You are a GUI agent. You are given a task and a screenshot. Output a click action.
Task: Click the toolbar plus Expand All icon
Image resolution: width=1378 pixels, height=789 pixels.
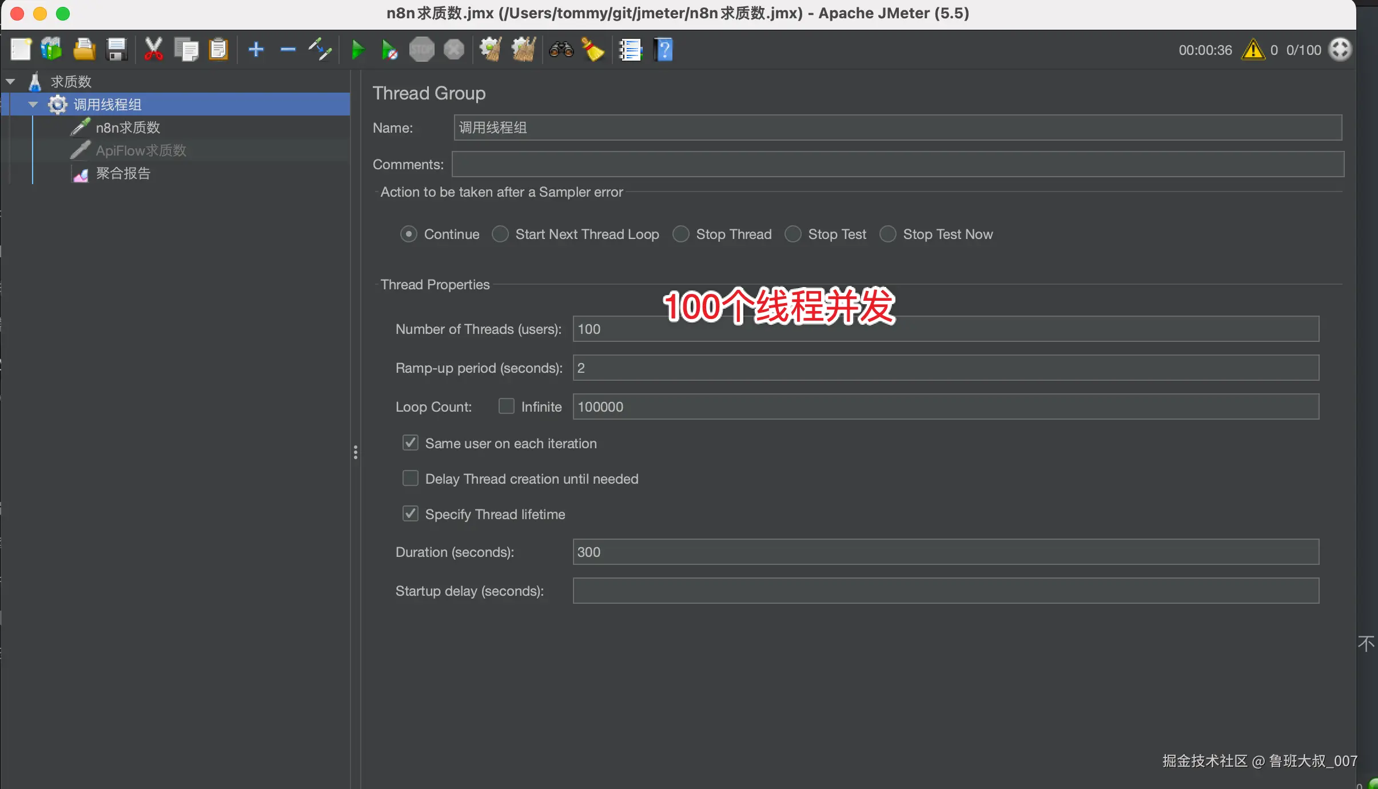click(256, 50)
